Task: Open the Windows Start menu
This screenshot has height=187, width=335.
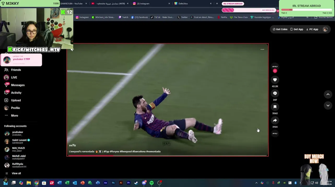Action: tap(5, 183)
